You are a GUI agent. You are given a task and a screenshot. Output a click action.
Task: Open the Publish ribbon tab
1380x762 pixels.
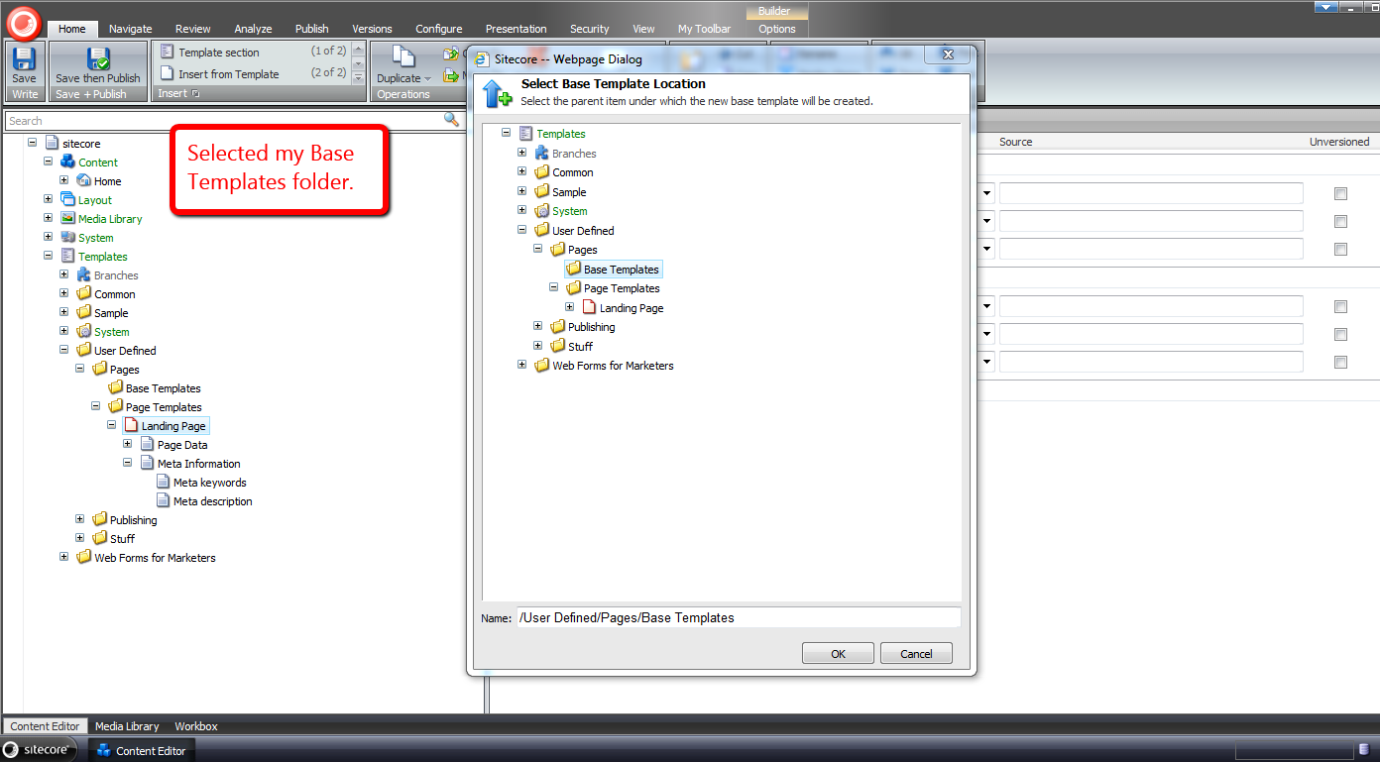tap(311, 29)
